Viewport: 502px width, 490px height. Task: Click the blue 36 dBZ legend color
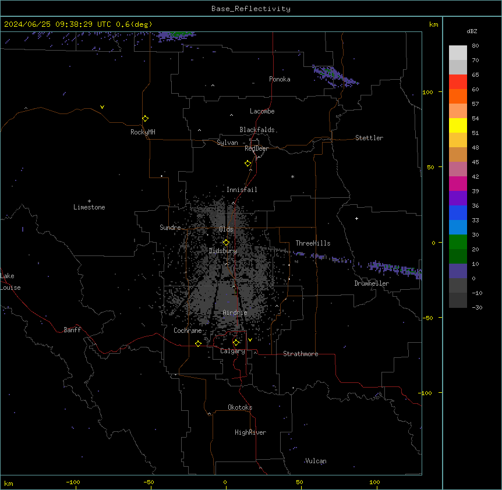[x=458, y=212]
